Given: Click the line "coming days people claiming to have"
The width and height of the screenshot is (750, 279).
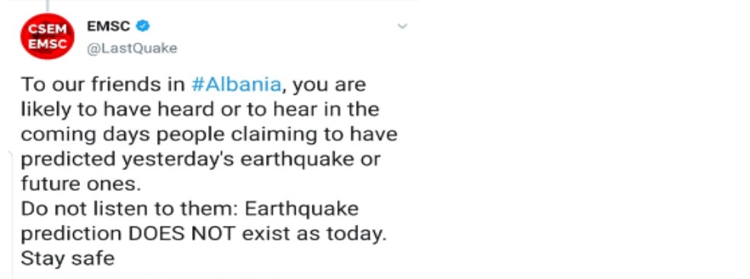Looking at the screenshot, I should [x=209, y=134].
